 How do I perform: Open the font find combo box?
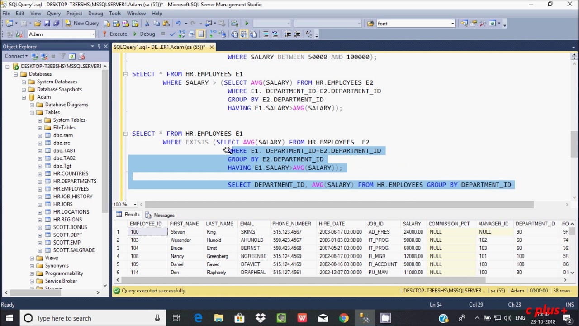[452, 24]
